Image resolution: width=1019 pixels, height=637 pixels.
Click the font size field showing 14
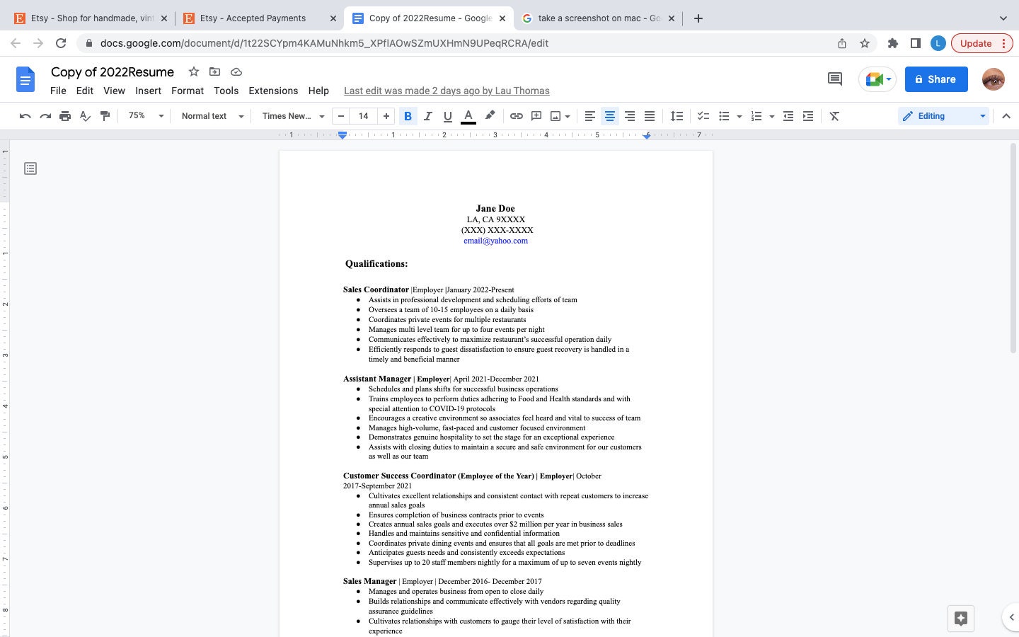tap(364, 116)
